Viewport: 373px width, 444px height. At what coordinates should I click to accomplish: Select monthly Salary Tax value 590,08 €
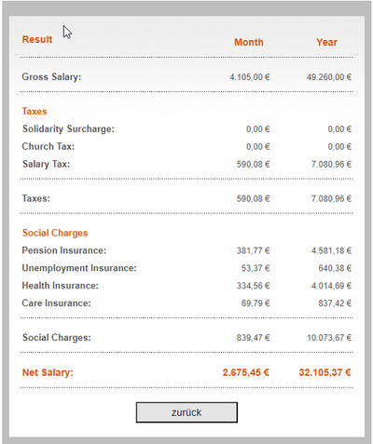(x=253, y=164)
